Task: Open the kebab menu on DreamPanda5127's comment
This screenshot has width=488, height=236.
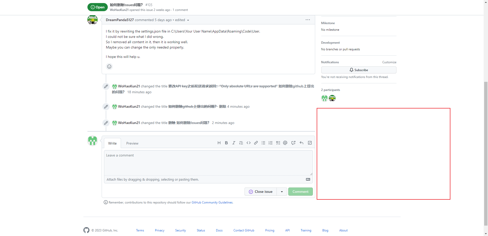Action: pos(308,20)
